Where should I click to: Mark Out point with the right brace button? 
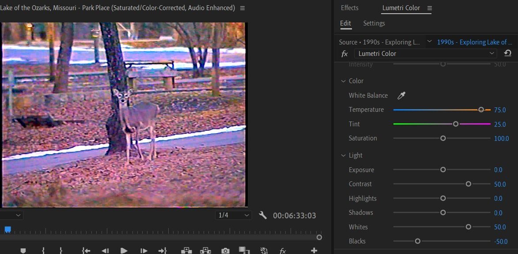pyautogui.click(x=61, y=251)
